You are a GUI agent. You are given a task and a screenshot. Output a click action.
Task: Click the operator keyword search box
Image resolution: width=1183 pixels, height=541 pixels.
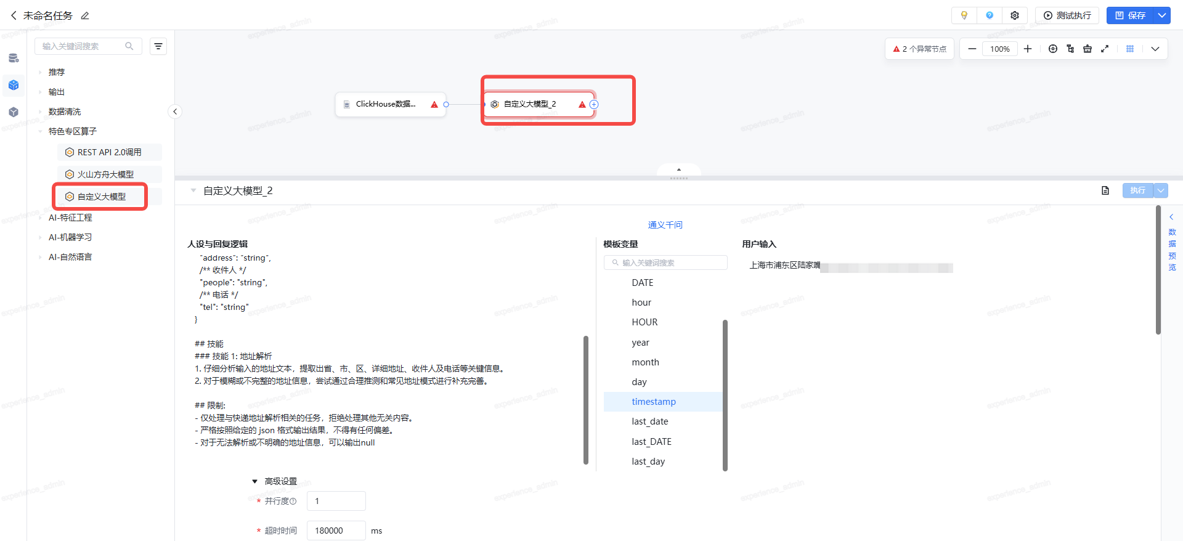click(x=88, y=46)
